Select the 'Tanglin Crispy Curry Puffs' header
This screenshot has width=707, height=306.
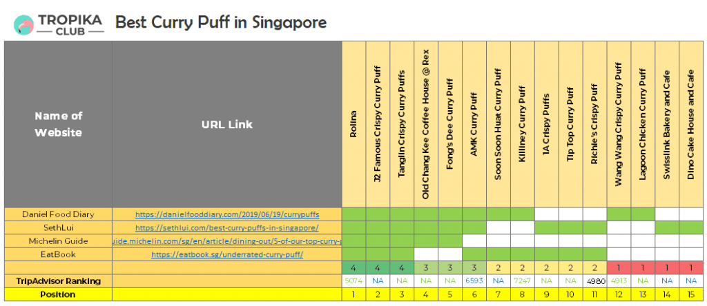coord(403,124)
